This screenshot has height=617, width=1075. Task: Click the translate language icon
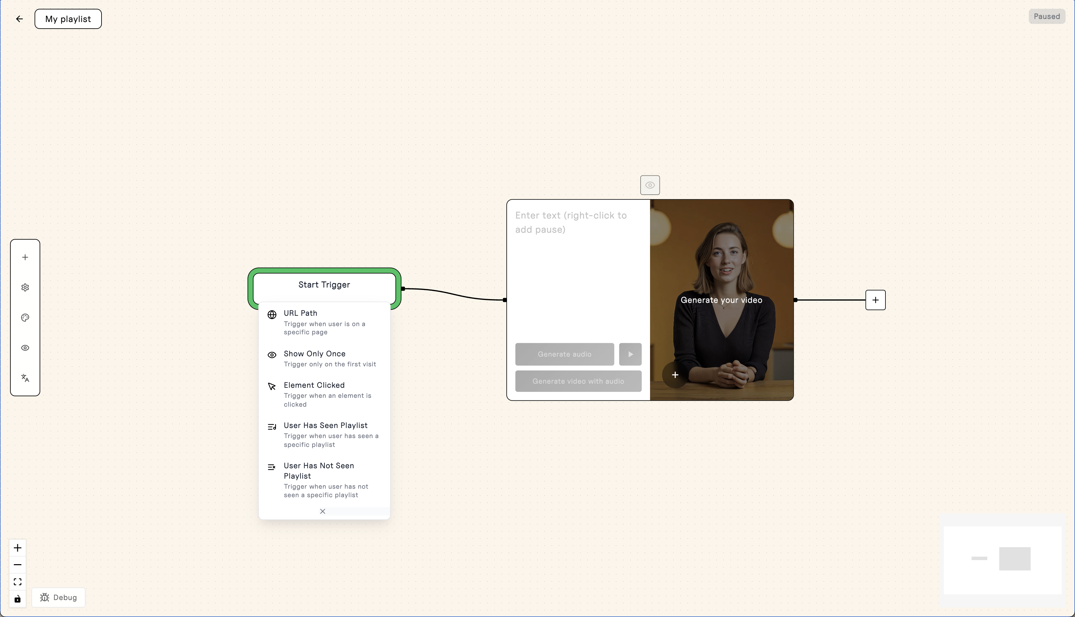click(x=25, y=378)
